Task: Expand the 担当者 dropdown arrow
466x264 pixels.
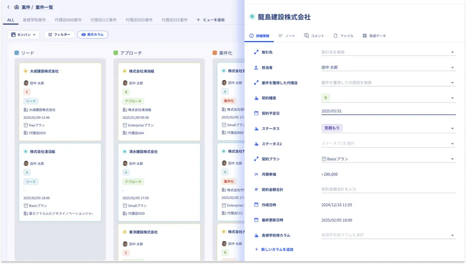Action: (x=452, y=68)
